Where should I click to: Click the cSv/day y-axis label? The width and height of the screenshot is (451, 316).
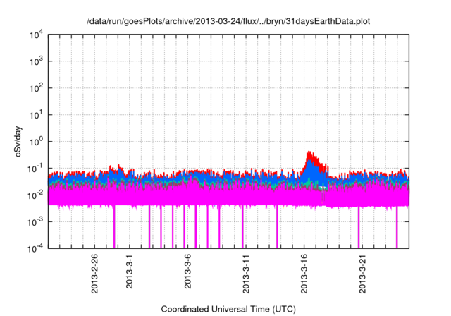tap(18, 141)
